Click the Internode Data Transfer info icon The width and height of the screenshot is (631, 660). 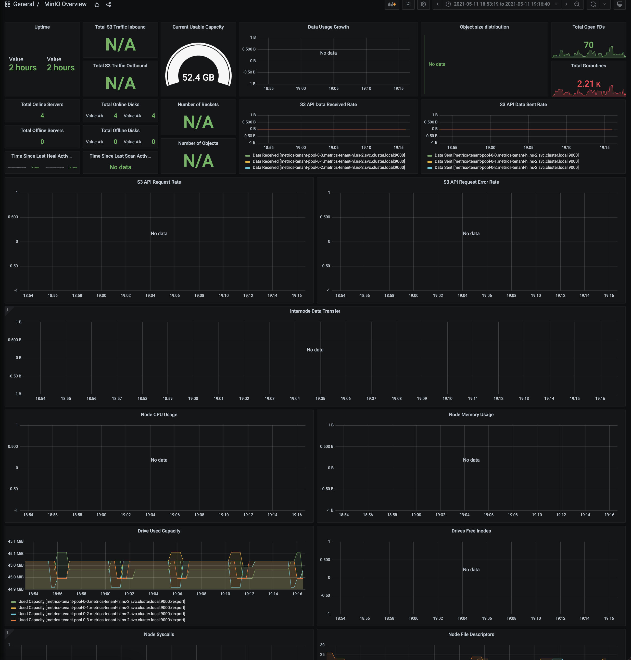pyautogui.click(x=7, y=310)
